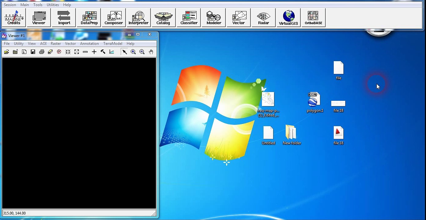
Task: Start the Classifier module
Action: (189, 18)
